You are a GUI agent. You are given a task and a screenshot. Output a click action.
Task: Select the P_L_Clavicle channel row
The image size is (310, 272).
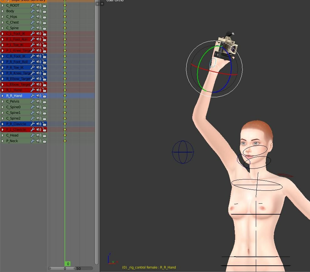(x=23, y=130)
